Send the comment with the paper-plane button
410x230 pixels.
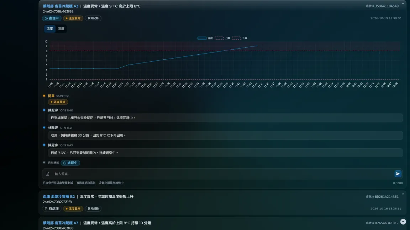[398, 174]
